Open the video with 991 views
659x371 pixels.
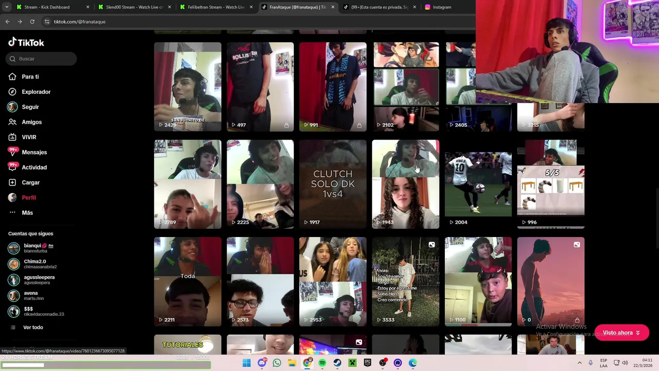pos(333,87)
